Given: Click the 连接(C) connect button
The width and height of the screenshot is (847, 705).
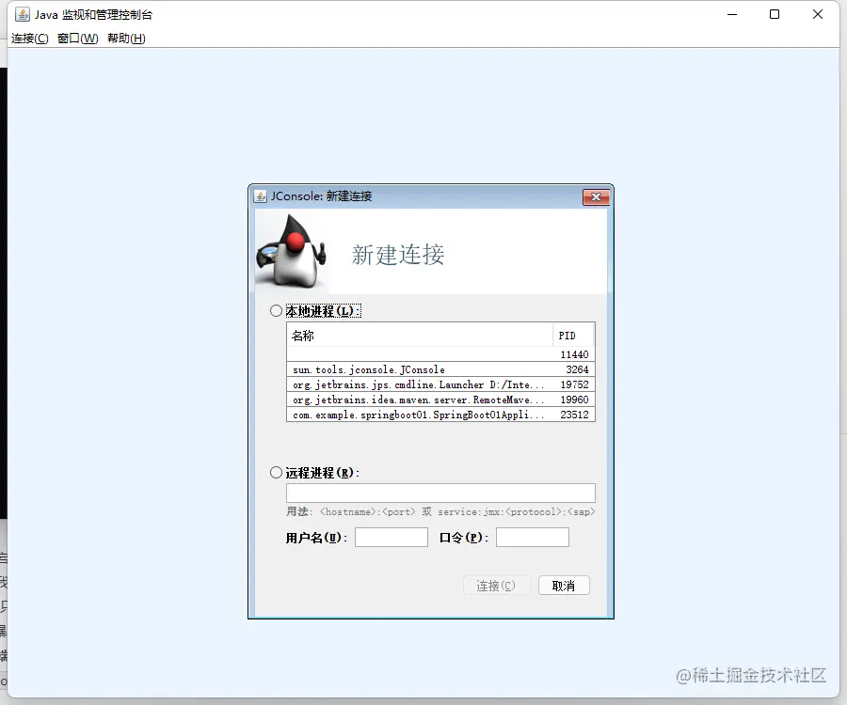Looking at the screenshot, I should click(x=497, y=586).
